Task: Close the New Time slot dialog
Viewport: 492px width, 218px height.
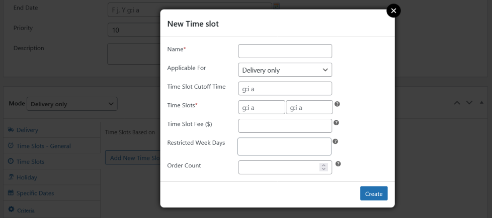Action: (393, 11)
